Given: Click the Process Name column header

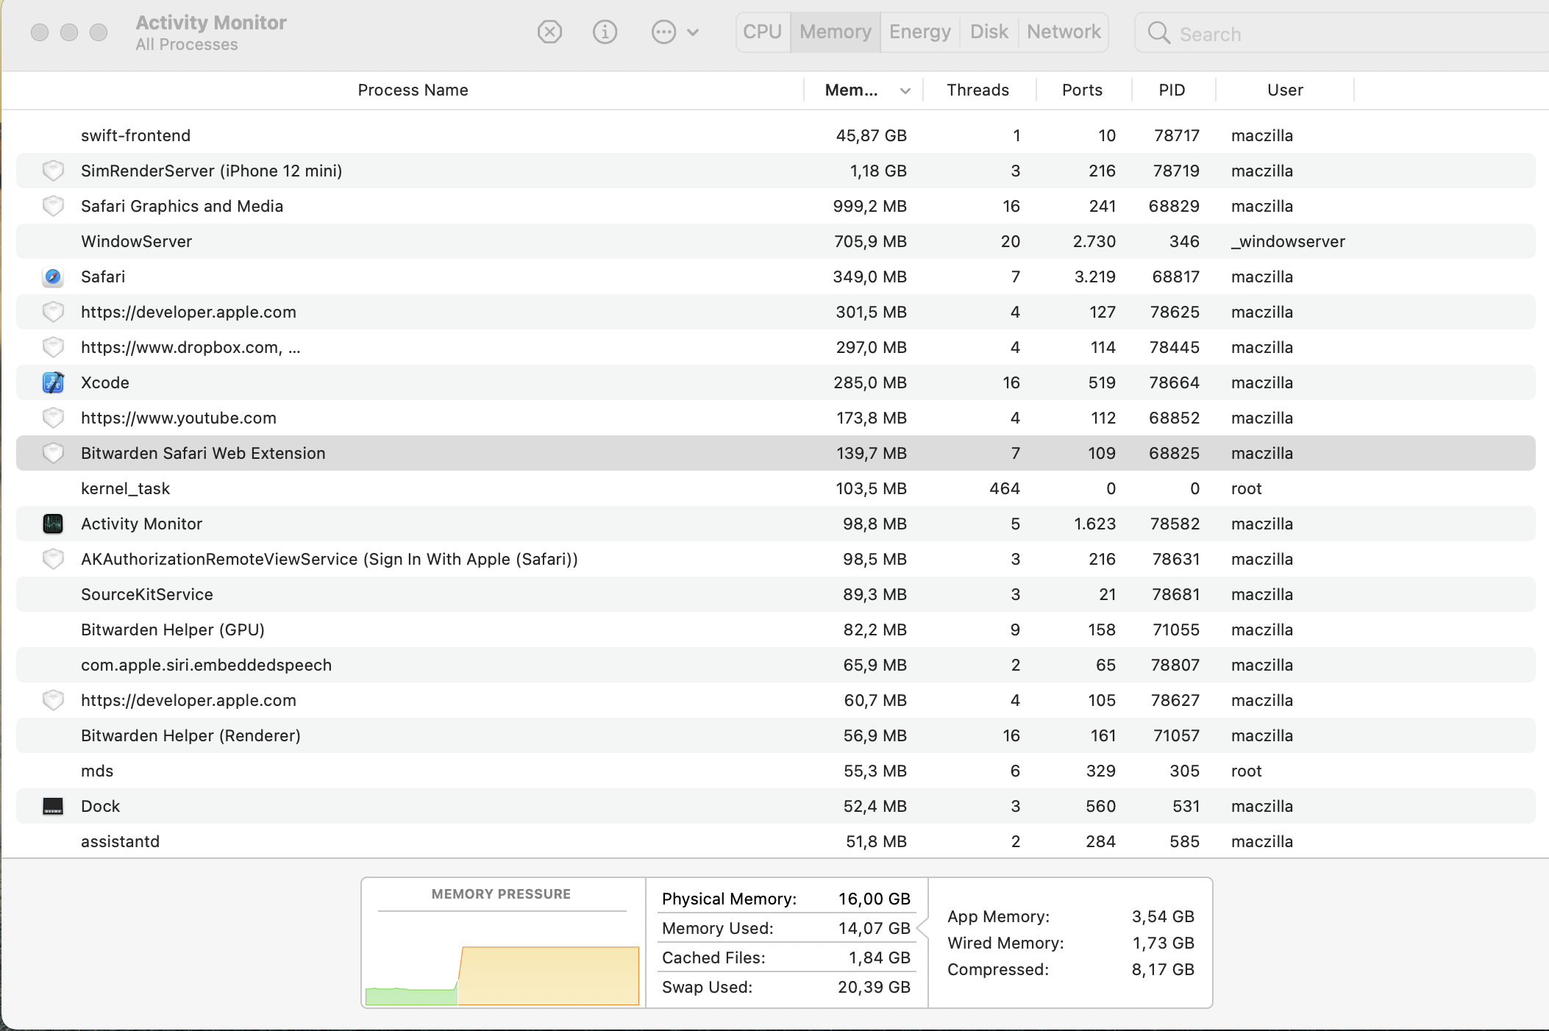Looking at the screenshot, I should point(413,90).
